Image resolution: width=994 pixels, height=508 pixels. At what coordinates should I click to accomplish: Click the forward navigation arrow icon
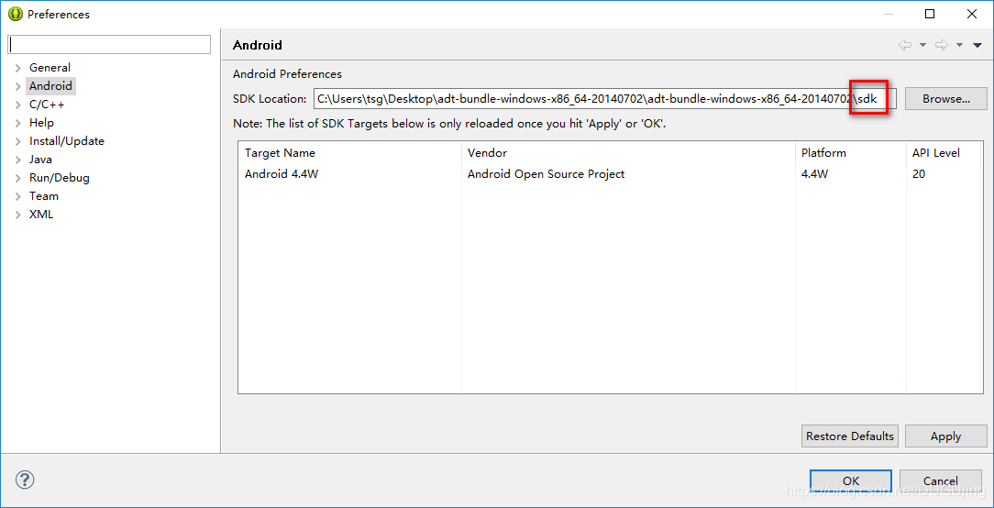click(942, 44)
